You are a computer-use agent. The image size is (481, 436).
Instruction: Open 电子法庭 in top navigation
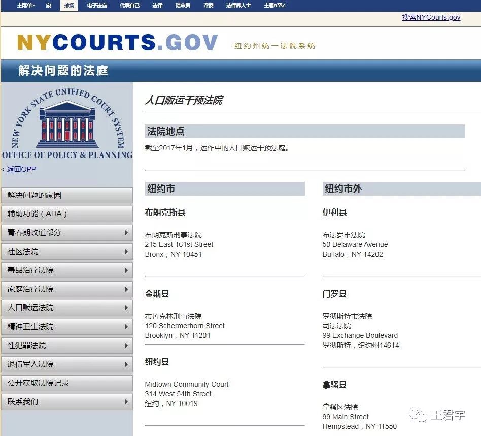(97, 5)
